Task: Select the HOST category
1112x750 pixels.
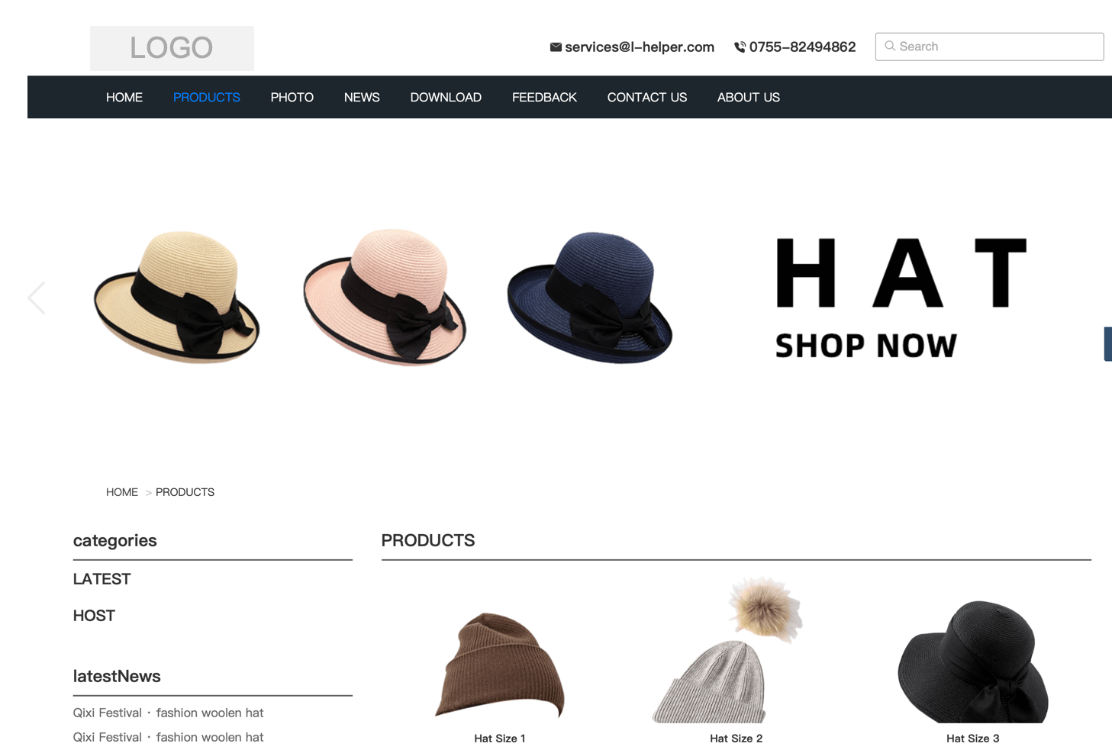Action: (94, 616)
